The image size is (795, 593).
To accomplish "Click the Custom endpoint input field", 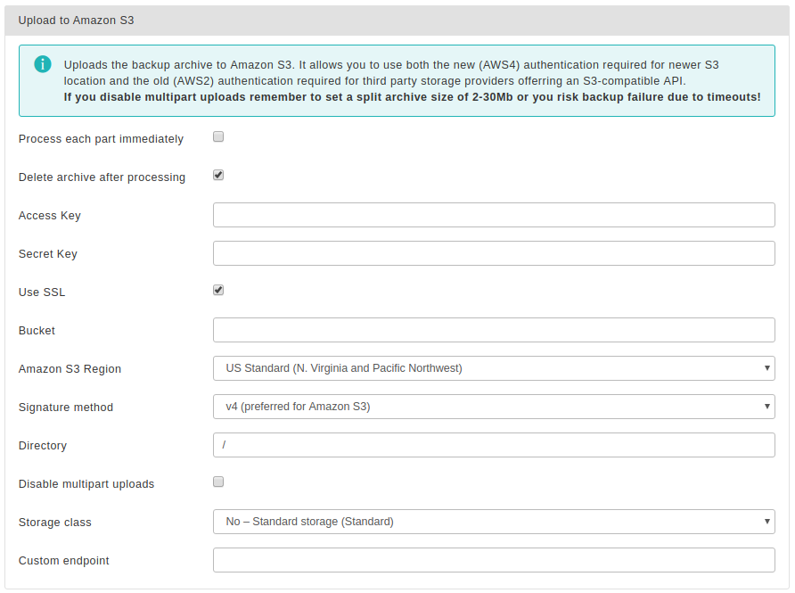I will coord(494,560).
